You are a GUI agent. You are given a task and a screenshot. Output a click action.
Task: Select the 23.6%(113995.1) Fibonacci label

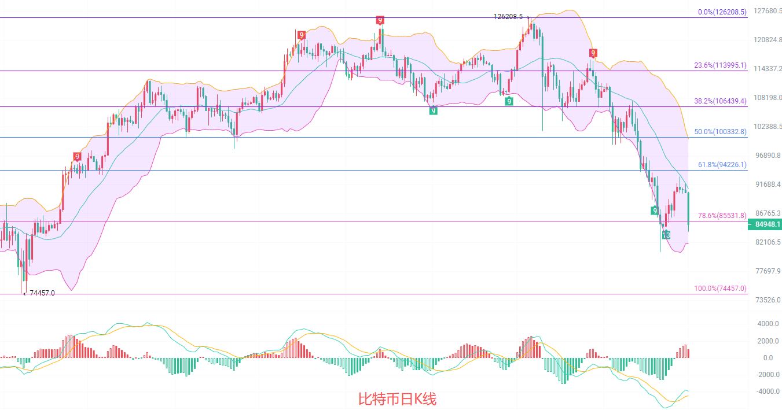(x=720, y=65)
